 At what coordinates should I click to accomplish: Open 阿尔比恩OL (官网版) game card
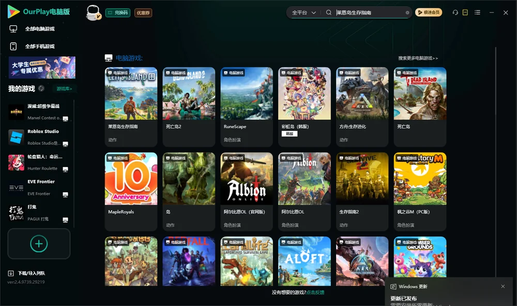tap(247, 192)
